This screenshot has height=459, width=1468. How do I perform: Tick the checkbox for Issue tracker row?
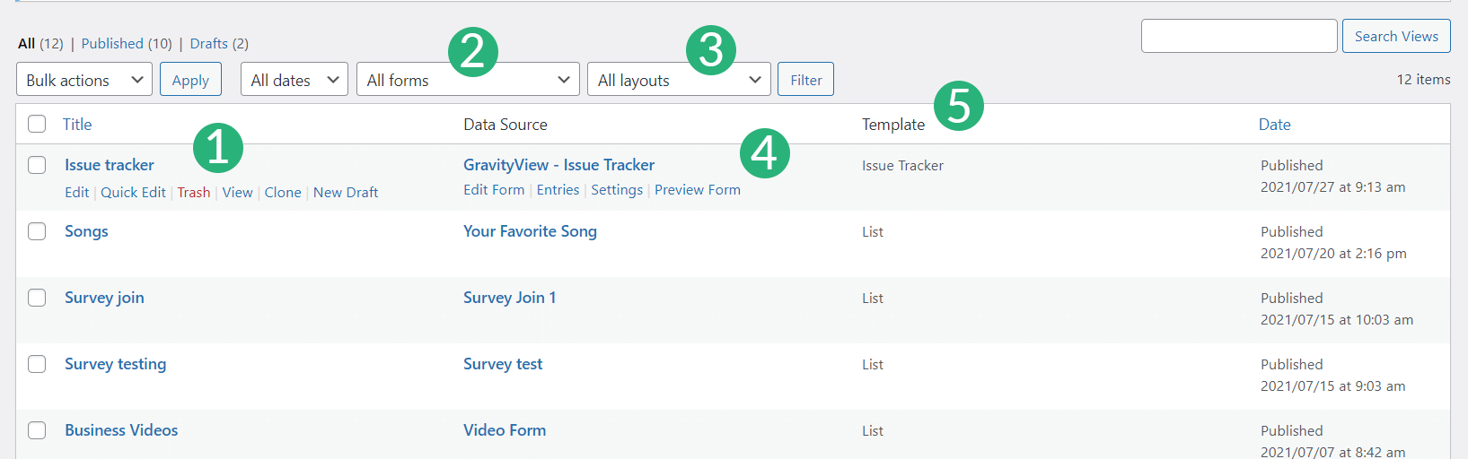tap(37, 165)
